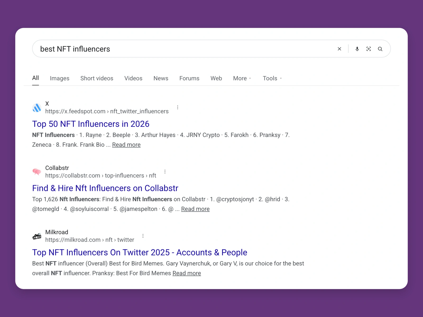Screen dimensions: 423x317
Task: Open the Forums tab
Action: click(x=189, y=78)
